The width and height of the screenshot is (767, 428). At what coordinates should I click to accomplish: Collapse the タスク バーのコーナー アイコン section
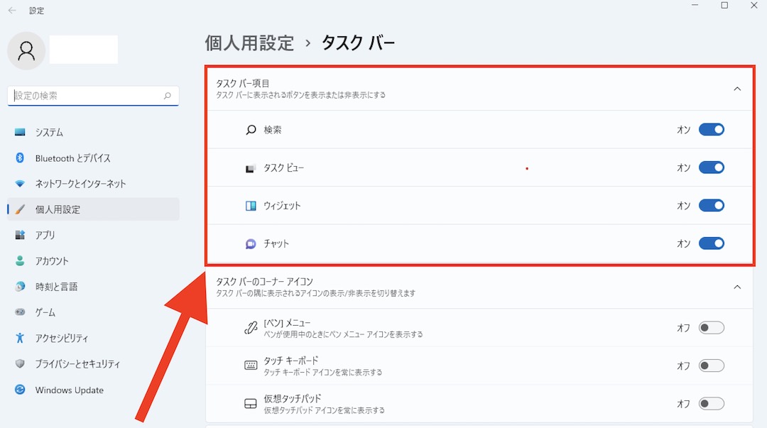737,287
